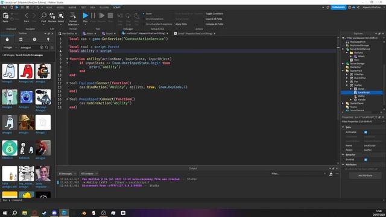Click the Windows Start button
Screen dimensions: 386x217
(x=5, y=213)
